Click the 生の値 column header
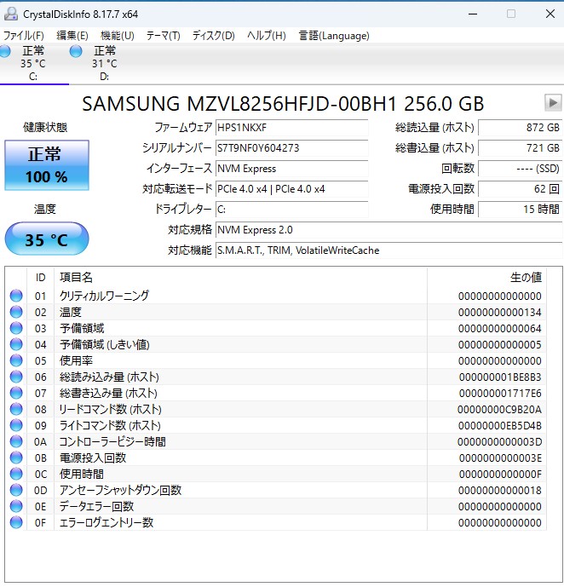The height and width of the screenshot is (587, 564). pos(525,277)
